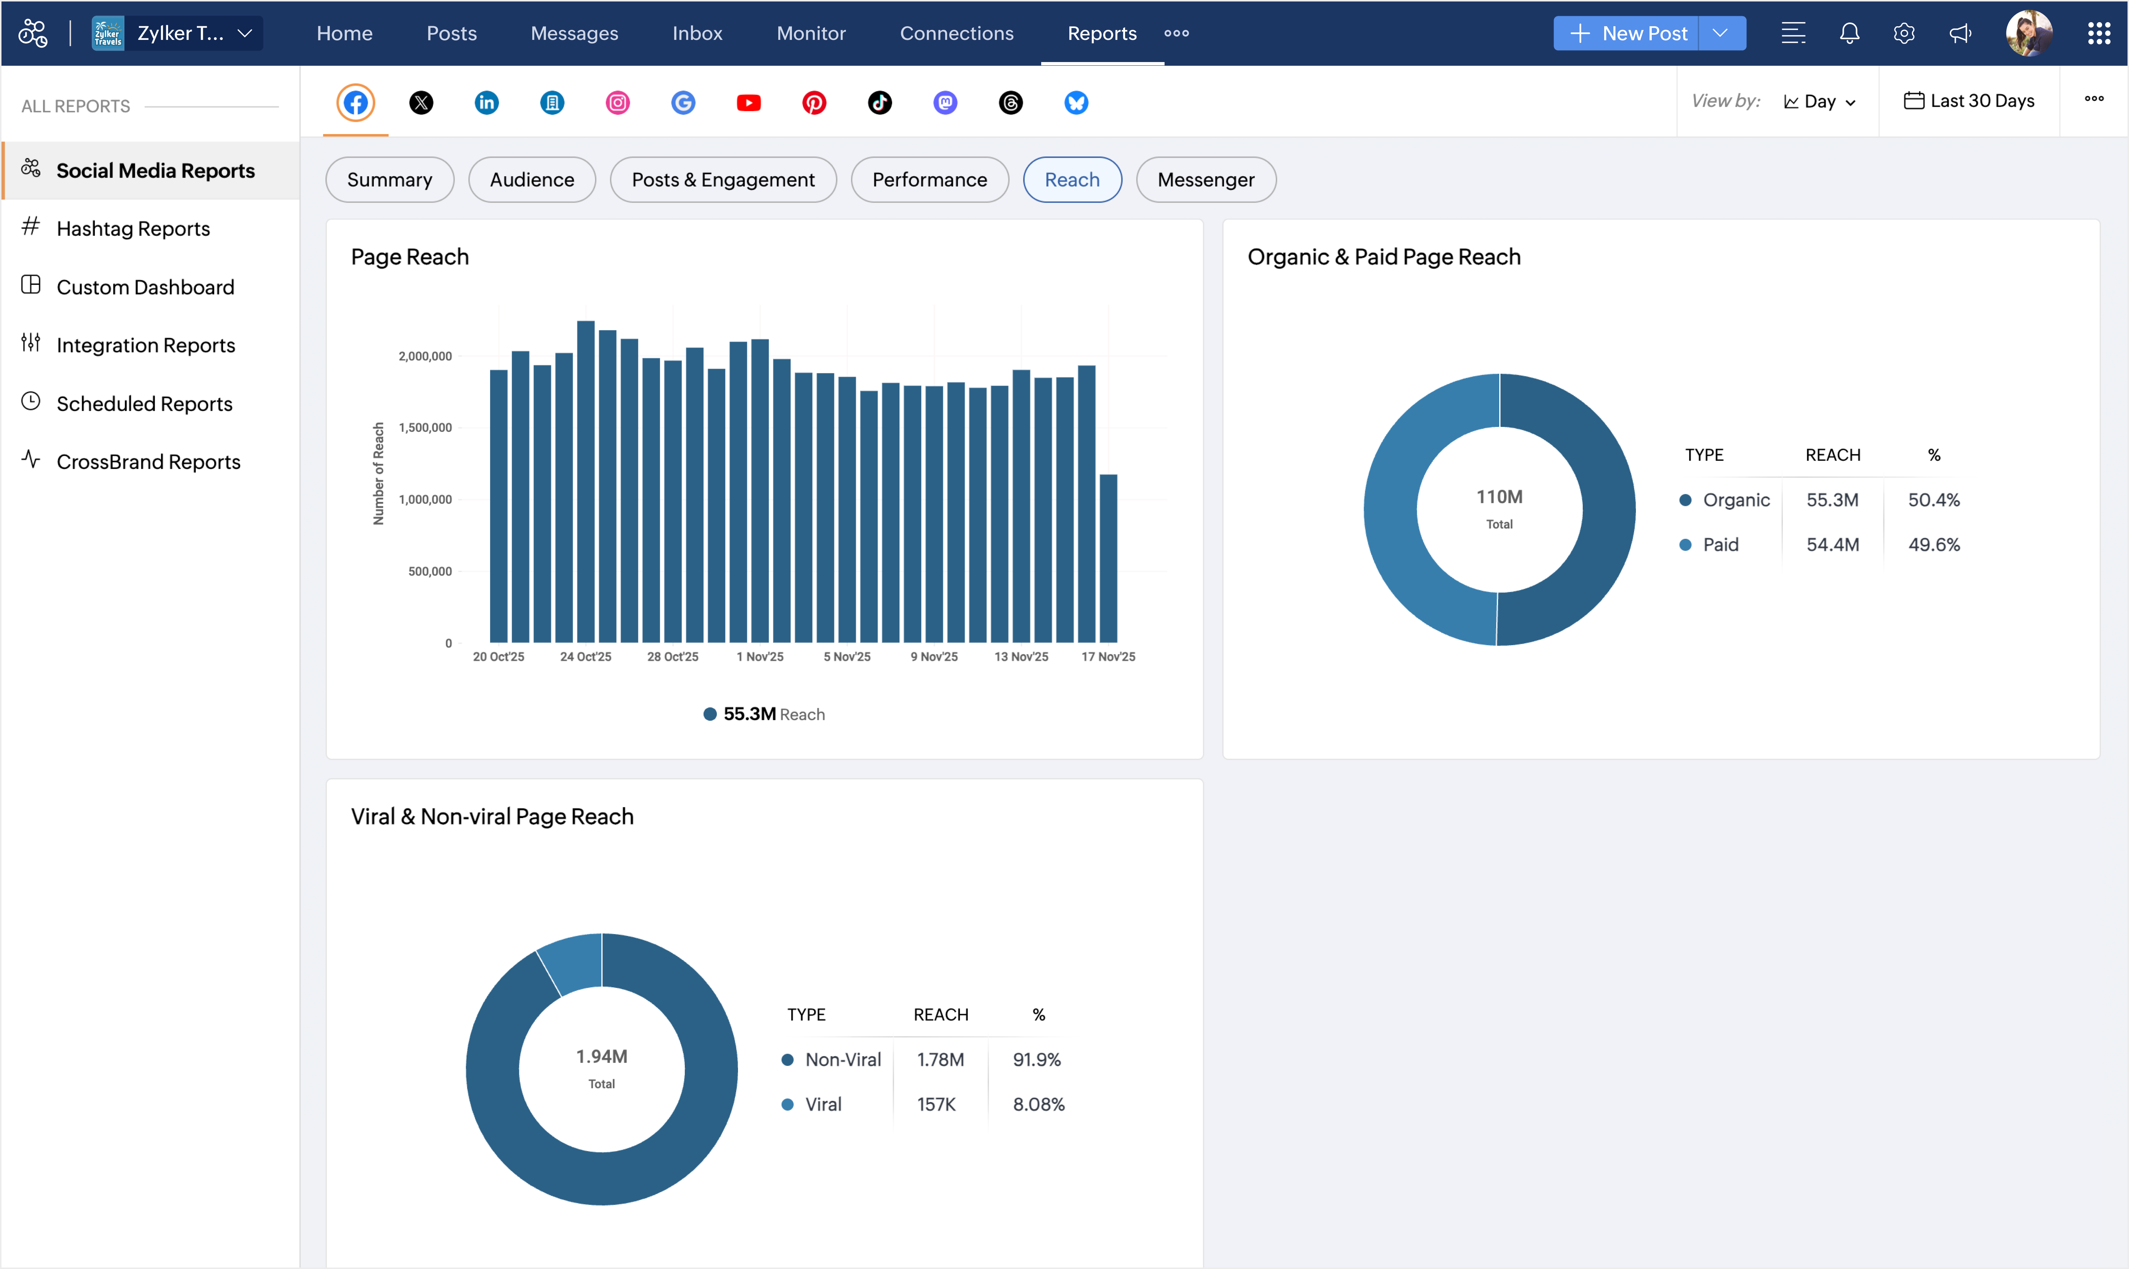Click the announcements megaphone icon

click(1960, 33)
